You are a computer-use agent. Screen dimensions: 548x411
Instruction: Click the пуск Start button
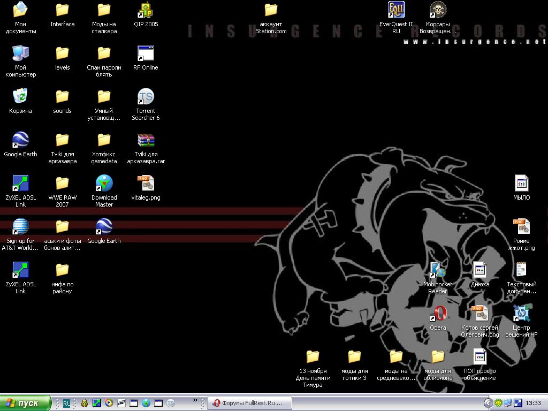pos(25,403)
